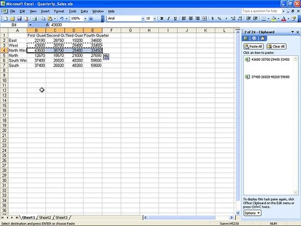This screenshot has width=301, height=226.
Task: Click the Save floppy disk icon
Action: point(19,19)
